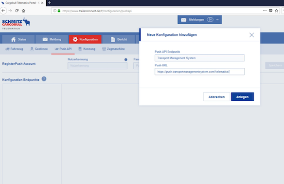Select the Geofence sub-tab

(39, 49)
